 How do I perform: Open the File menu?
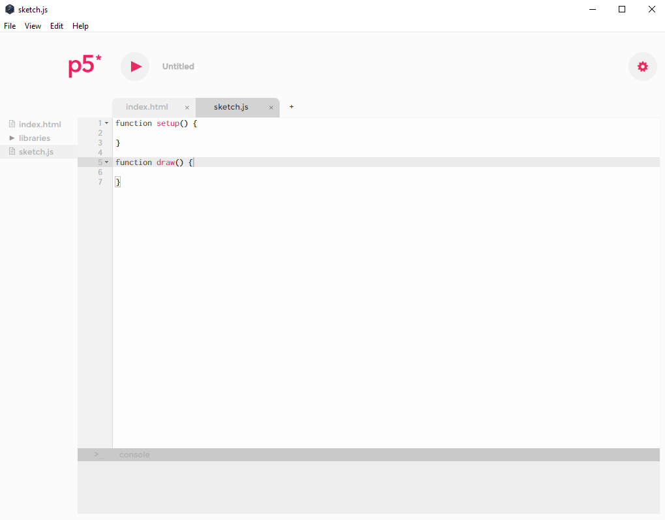[10, 26]
